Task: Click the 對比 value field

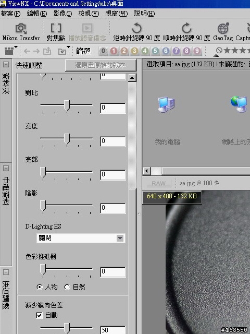Action: point(113,108)
